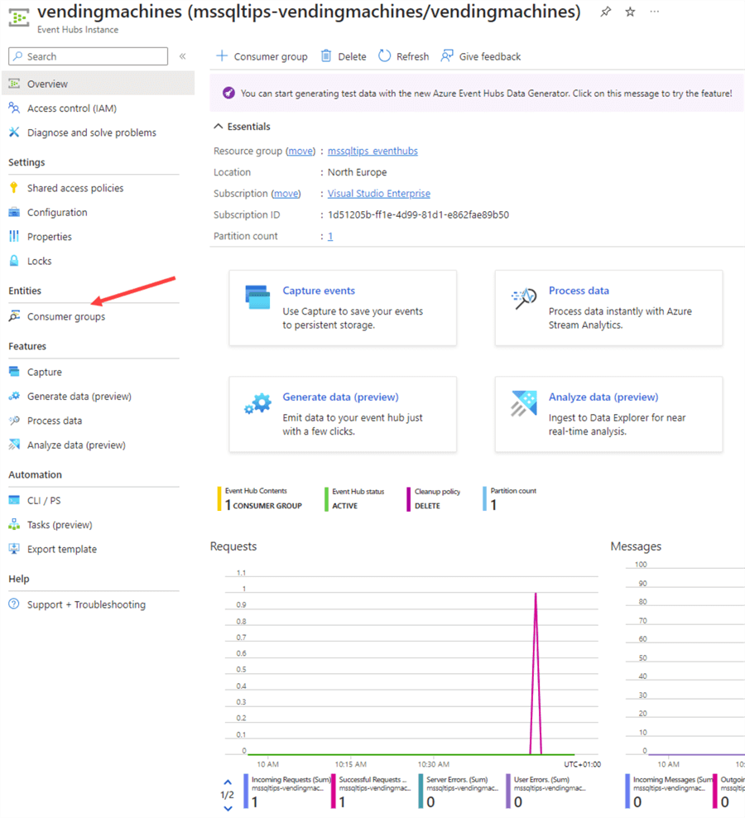Click the Process data sidebar icon

point(14,421)
